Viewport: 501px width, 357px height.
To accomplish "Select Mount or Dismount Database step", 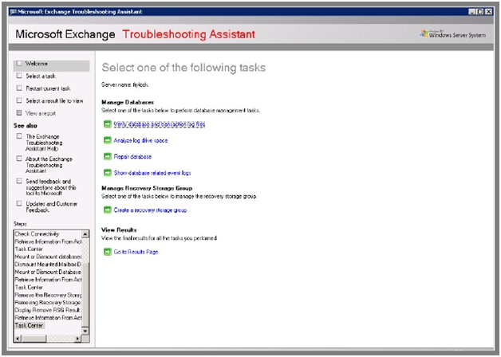I will [48, 273].
